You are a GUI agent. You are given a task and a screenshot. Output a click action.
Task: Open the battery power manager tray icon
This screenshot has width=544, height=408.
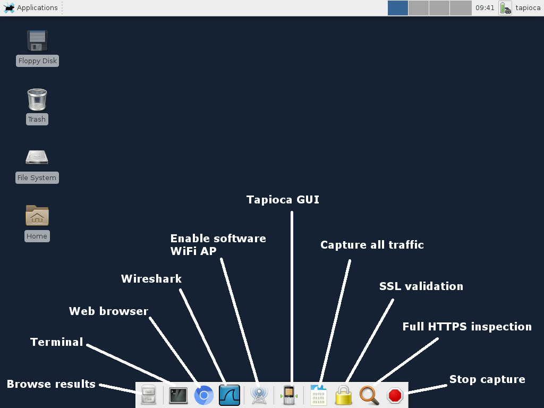point(505,8)
